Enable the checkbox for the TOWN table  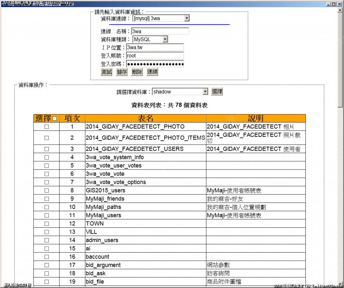(47, 224)
